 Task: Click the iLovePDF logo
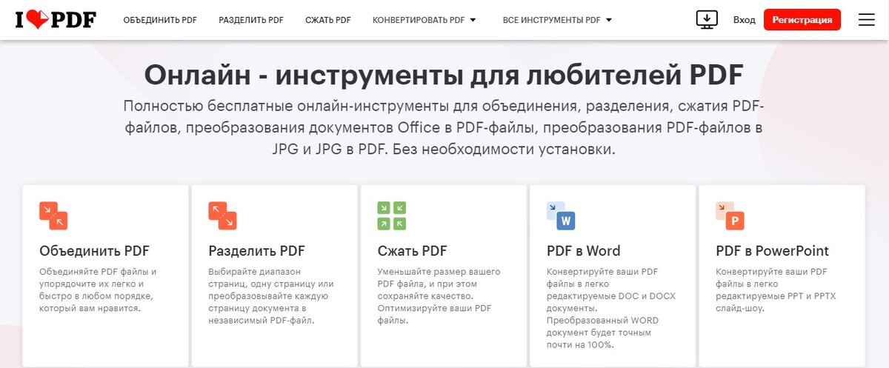[56, 20]
